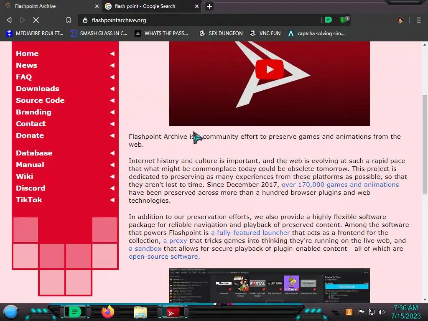Open the TikTok link
The image size is (428, 321).
click(x=29, y=200)
